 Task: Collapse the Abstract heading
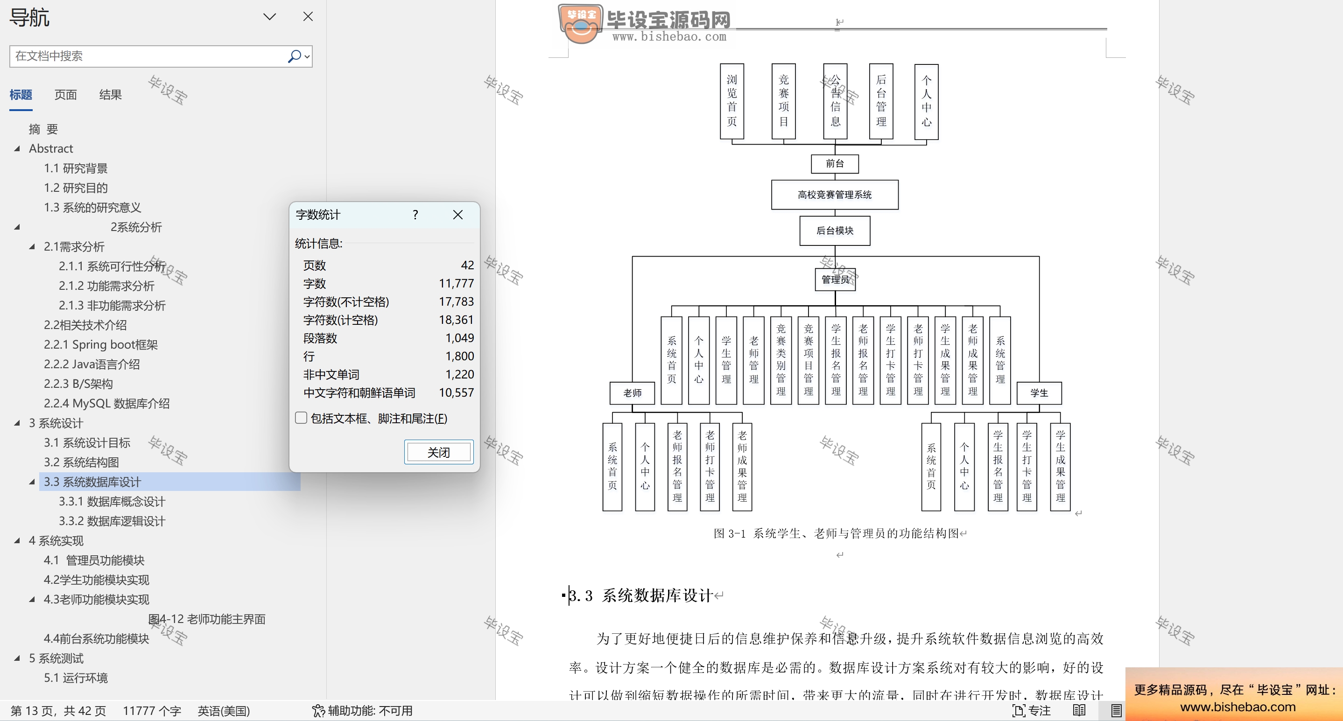[x=17, y=148]
